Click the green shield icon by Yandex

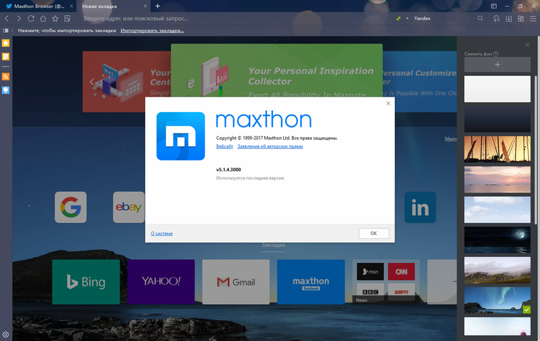399,19
